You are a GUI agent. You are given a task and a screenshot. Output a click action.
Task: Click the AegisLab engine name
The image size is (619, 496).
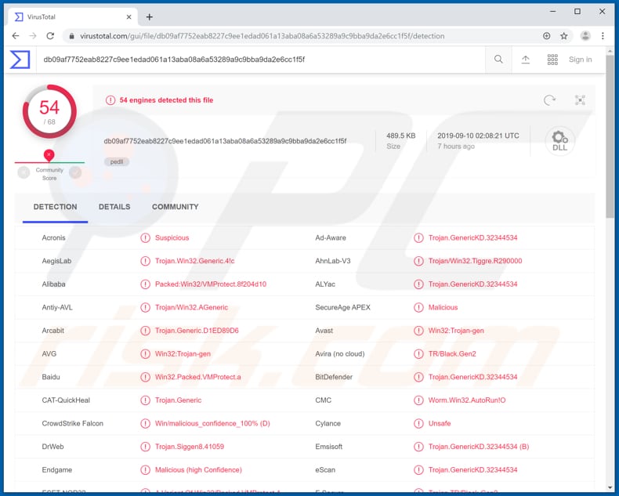point(56,261)
